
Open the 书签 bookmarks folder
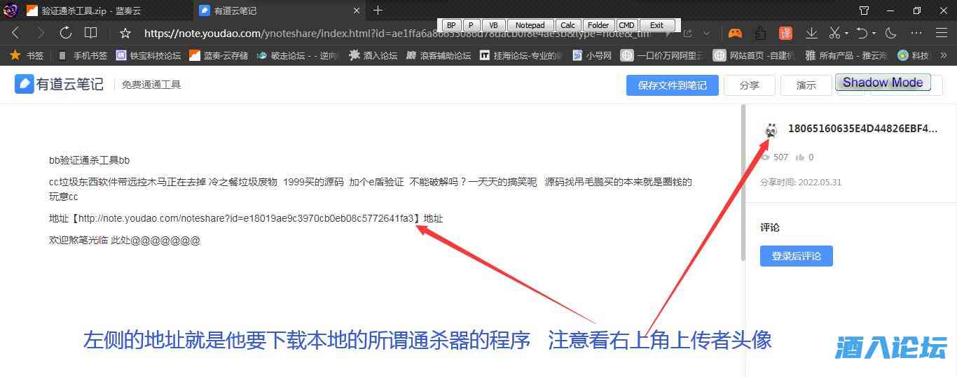click(x=27, y=55)
